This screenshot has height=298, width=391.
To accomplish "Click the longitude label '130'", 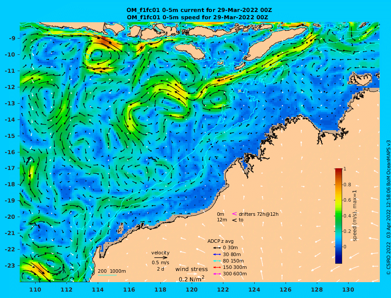I will click(x=348, y=289).
